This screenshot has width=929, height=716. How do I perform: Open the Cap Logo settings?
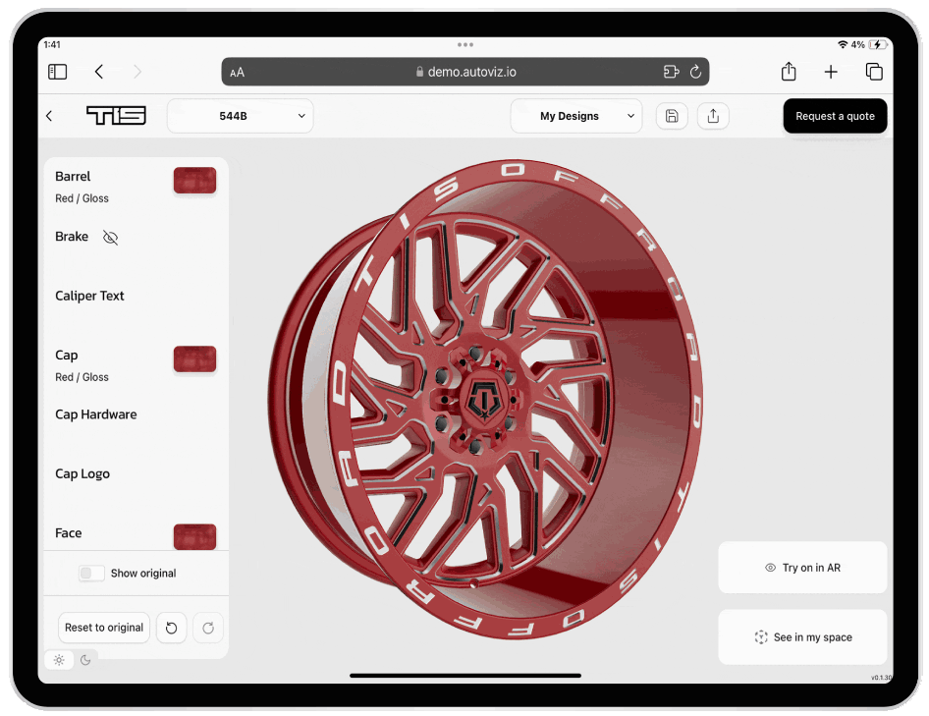tap(82, 473)
